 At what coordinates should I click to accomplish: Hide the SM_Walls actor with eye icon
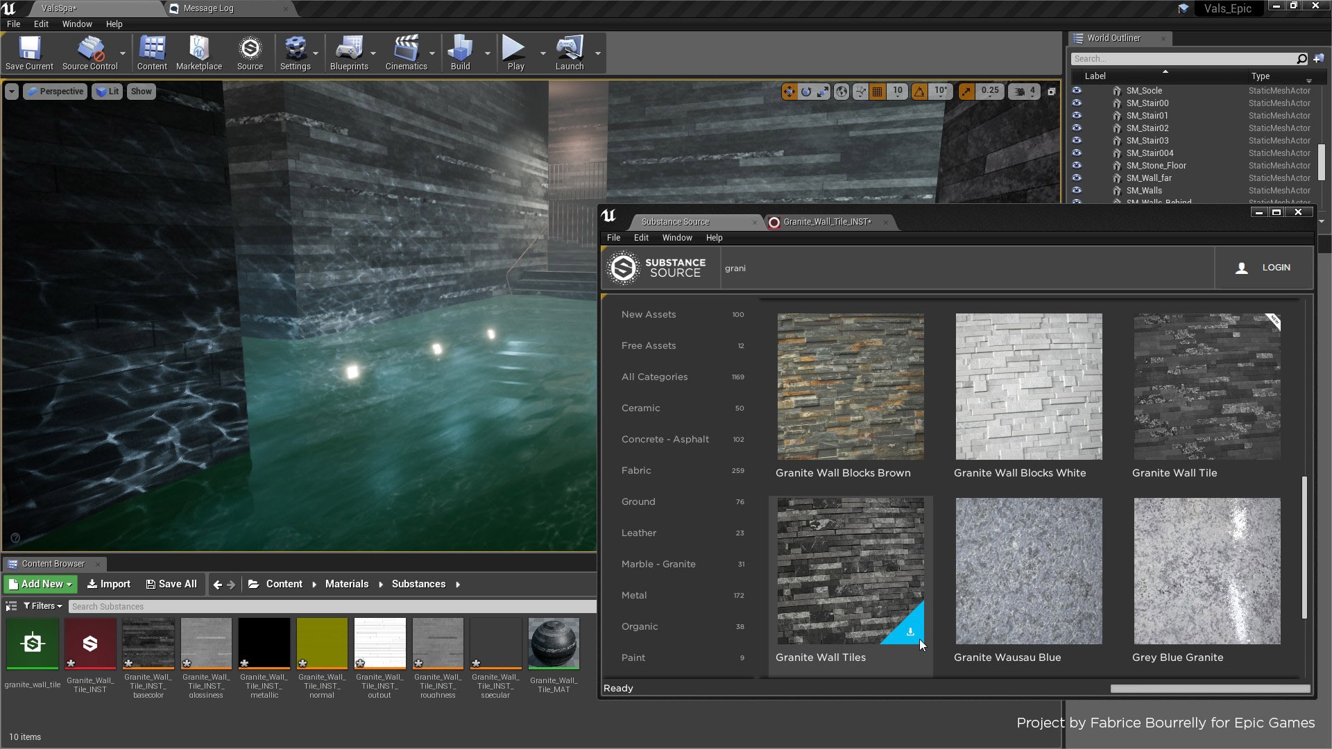(1077, 190)
